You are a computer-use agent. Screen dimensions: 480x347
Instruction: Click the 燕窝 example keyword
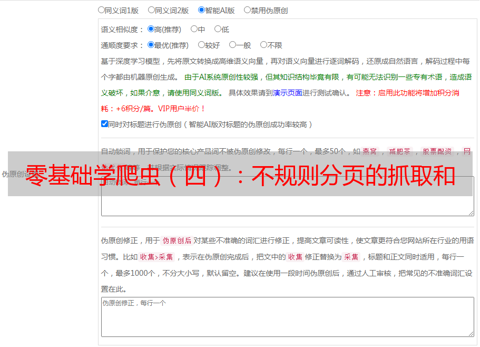click(370, 151)
